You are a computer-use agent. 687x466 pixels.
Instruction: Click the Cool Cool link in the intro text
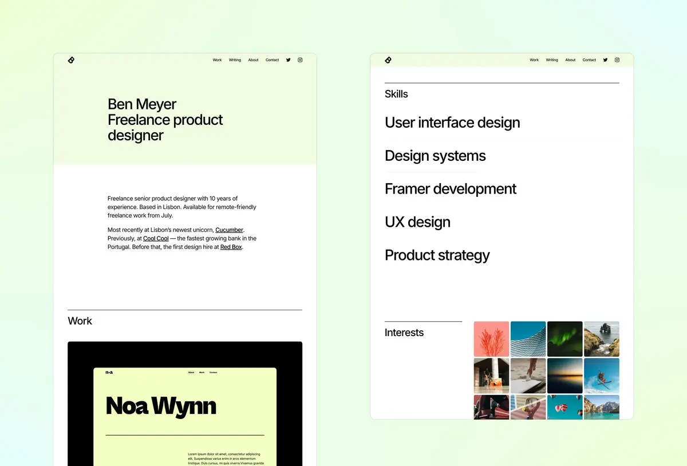click(156, 238)
